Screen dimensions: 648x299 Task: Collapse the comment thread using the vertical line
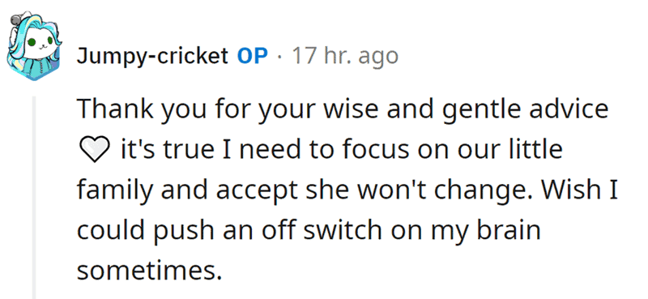(34, 198)
